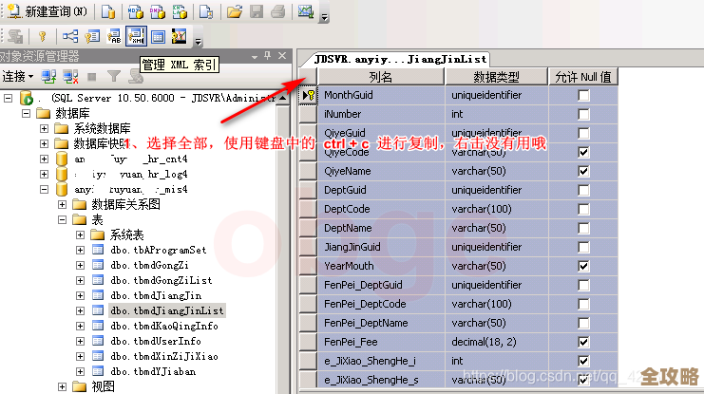Start an Analysis Services XMLA query

180,11
